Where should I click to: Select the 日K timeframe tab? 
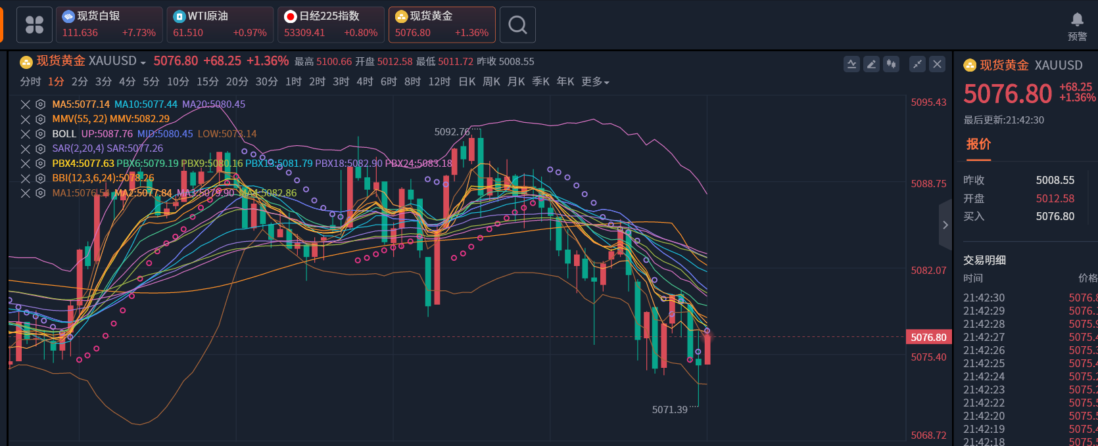coord(467,82)
